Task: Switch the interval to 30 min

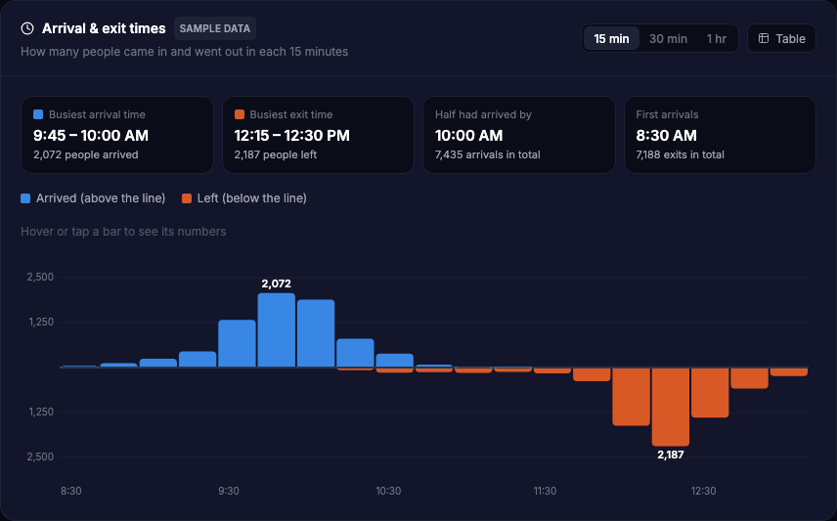Action: (x=668, y=38)
